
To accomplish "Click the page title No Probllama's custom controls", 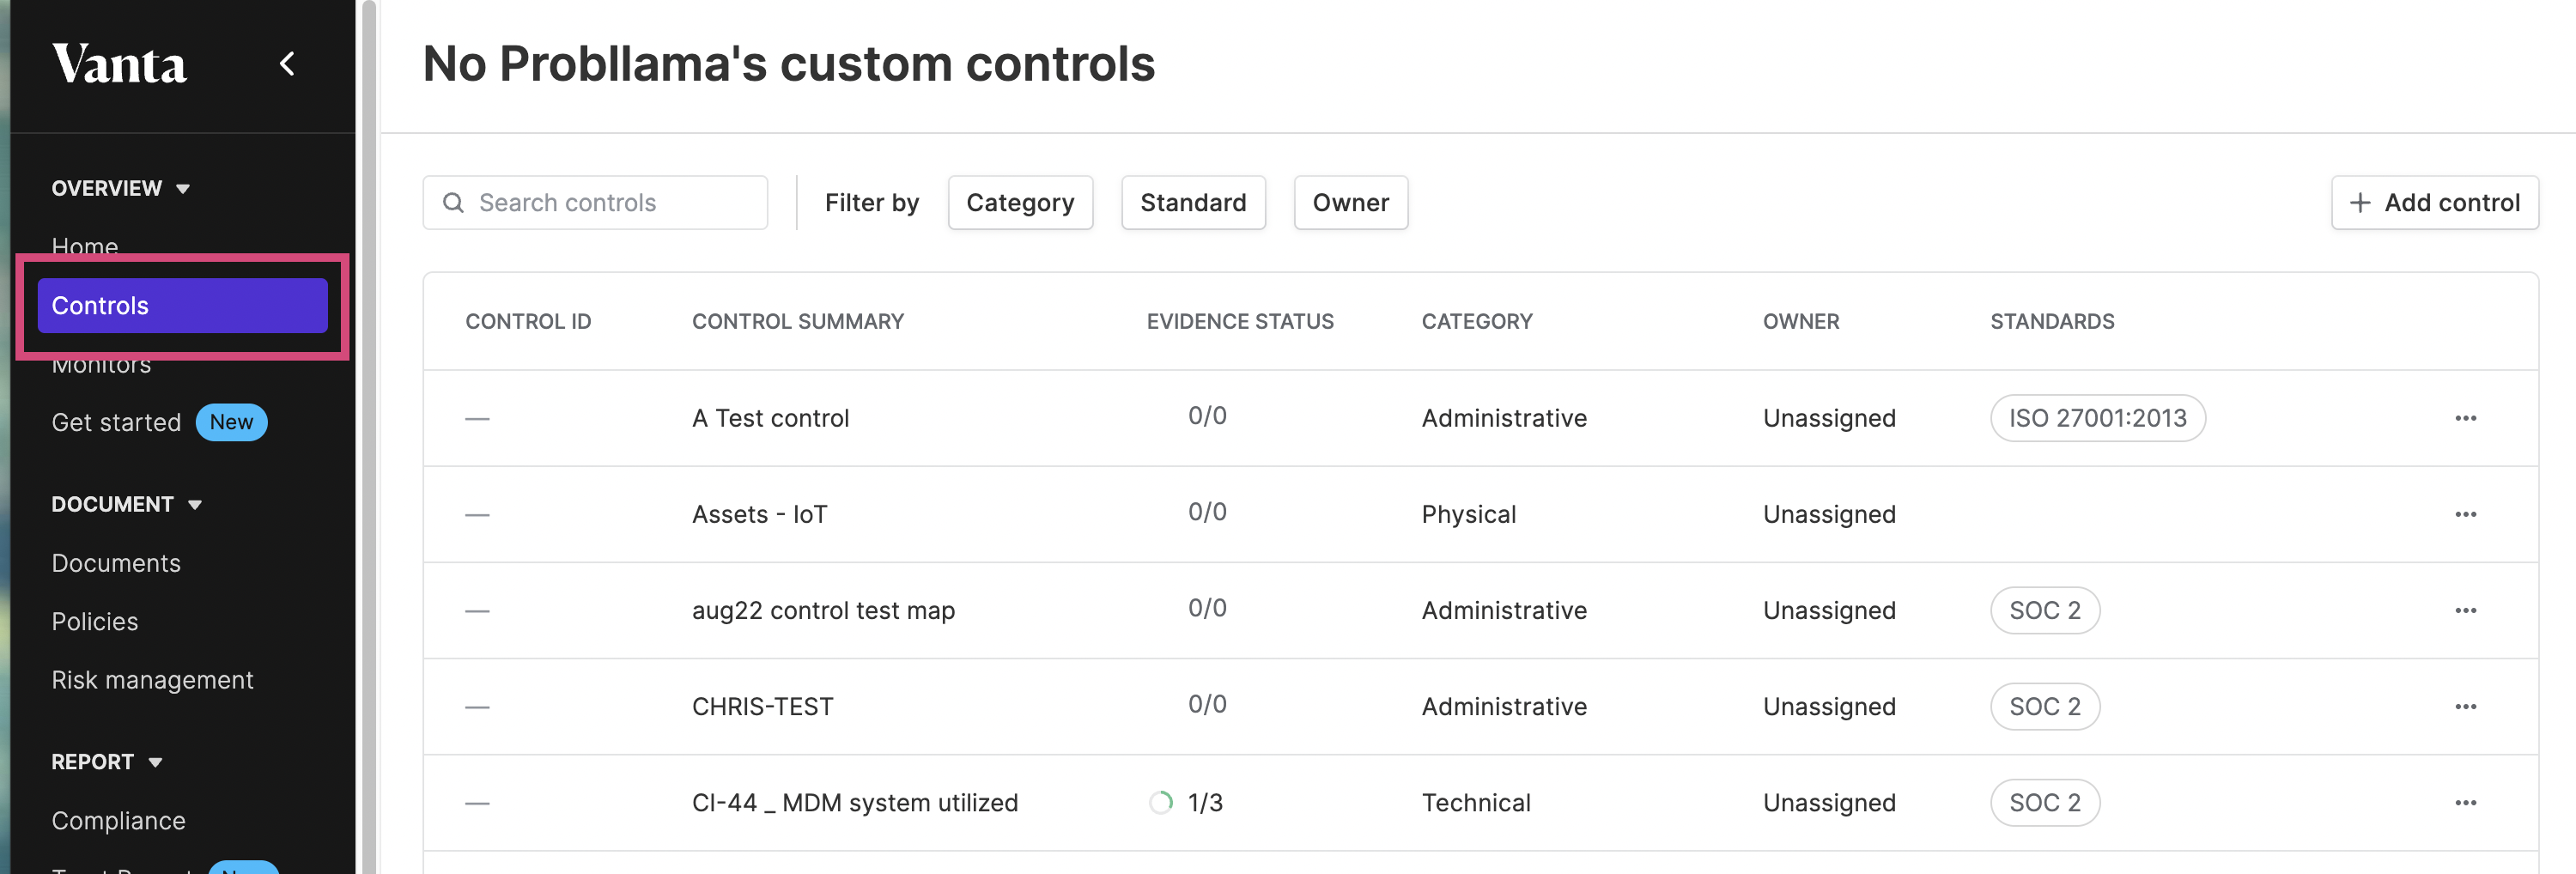I will (789, 64).
